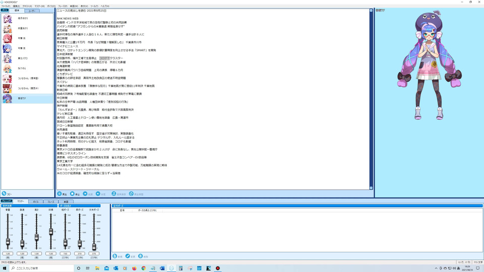
Task: Select the 東北イタコ voice preset
Action: pos(27,58)
